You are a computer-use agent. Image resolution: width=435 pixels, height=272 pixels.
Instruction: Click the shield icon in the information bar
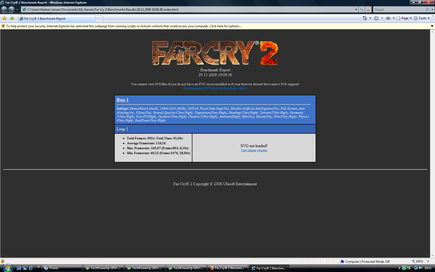click(x=3, y=26)
